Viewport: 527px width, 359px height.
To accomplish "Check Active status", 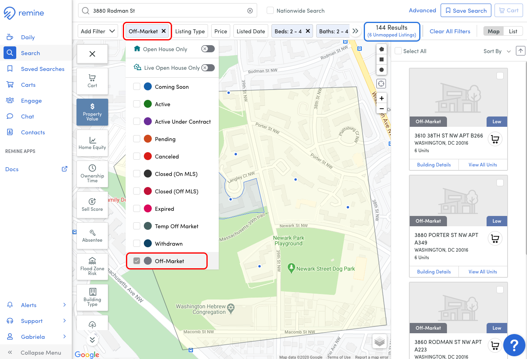I will [137, 104].
